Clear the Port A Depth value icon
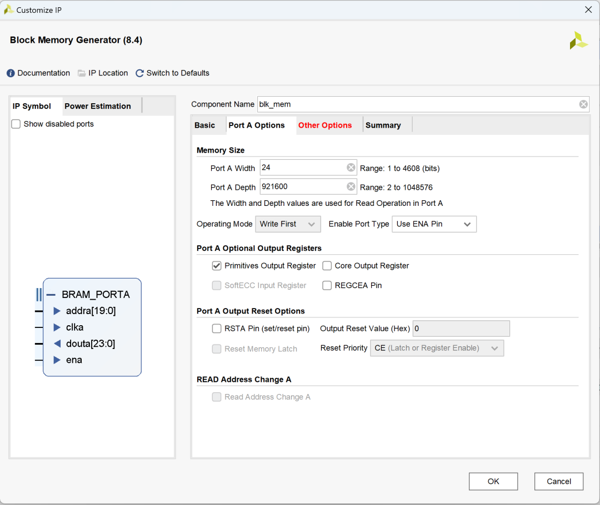600x505 pixels. (351, 187)
